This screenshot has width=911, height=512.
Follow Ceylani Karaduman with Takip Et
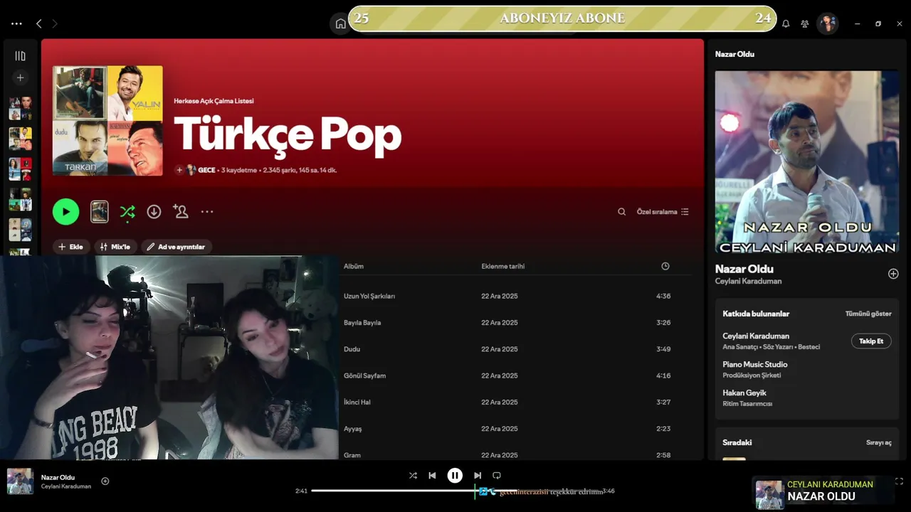pos(870,341)
